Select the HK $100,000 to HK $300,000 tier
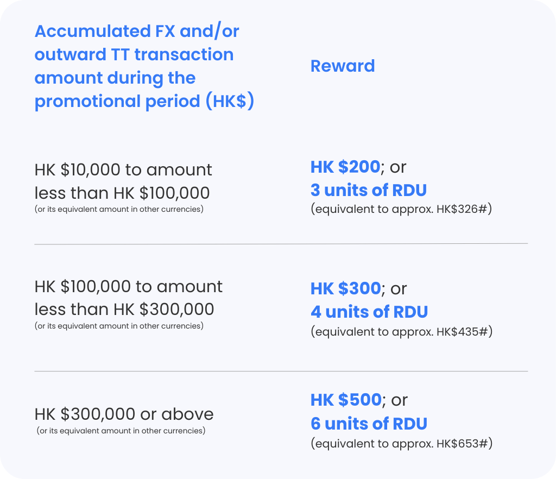 click(x=128, y=298)
